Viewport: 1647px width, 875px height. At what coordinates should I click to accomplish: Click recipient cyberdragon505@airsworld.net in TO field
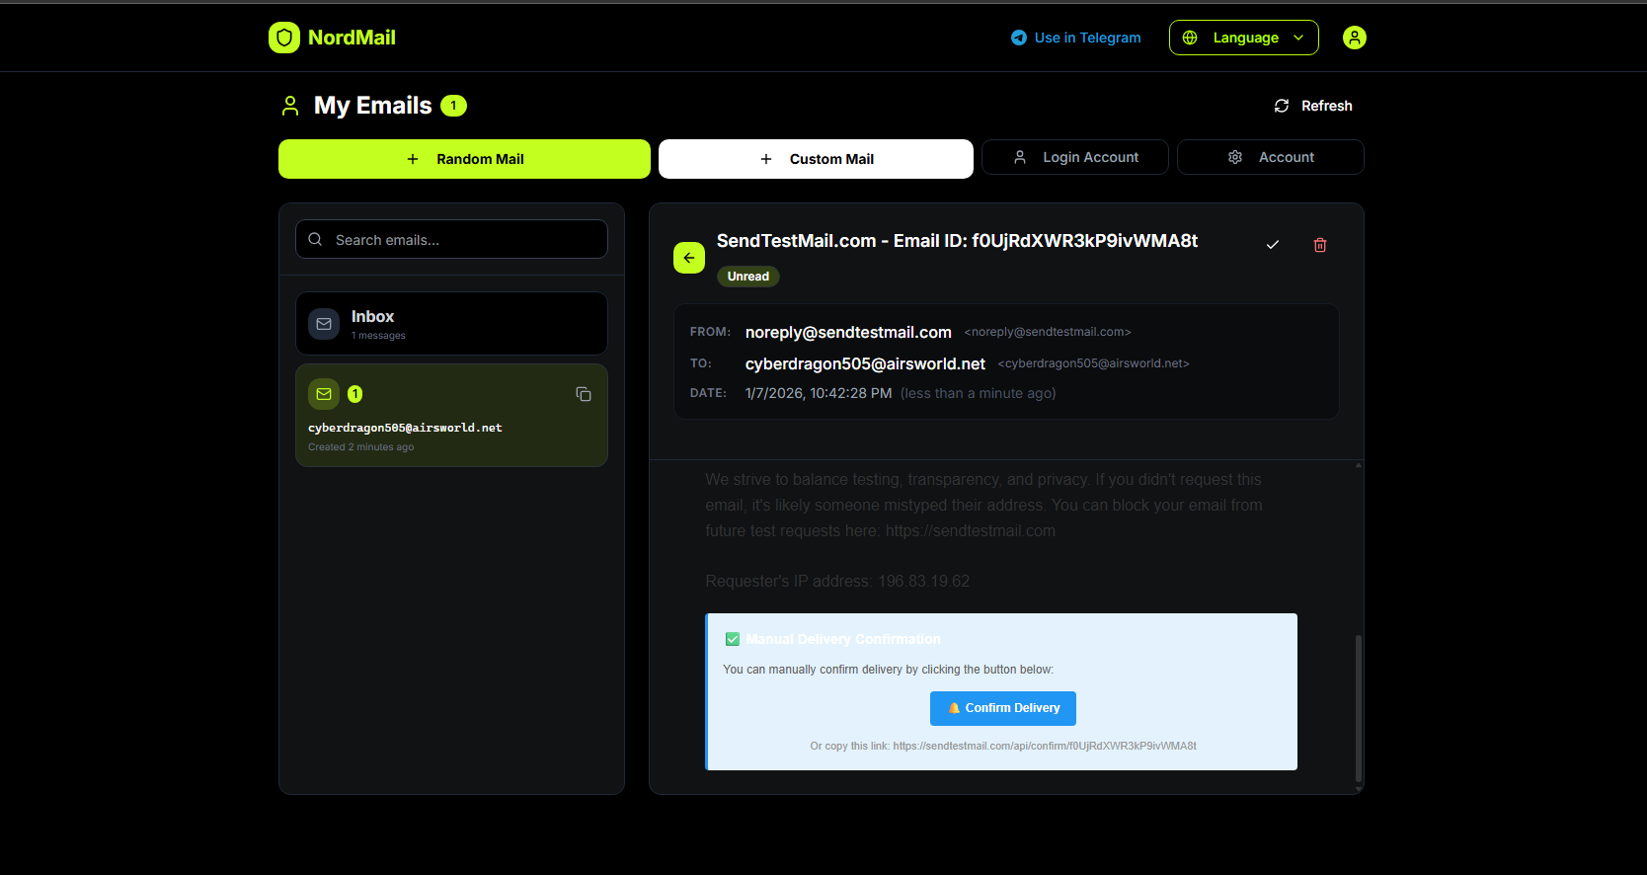(865, 364)
